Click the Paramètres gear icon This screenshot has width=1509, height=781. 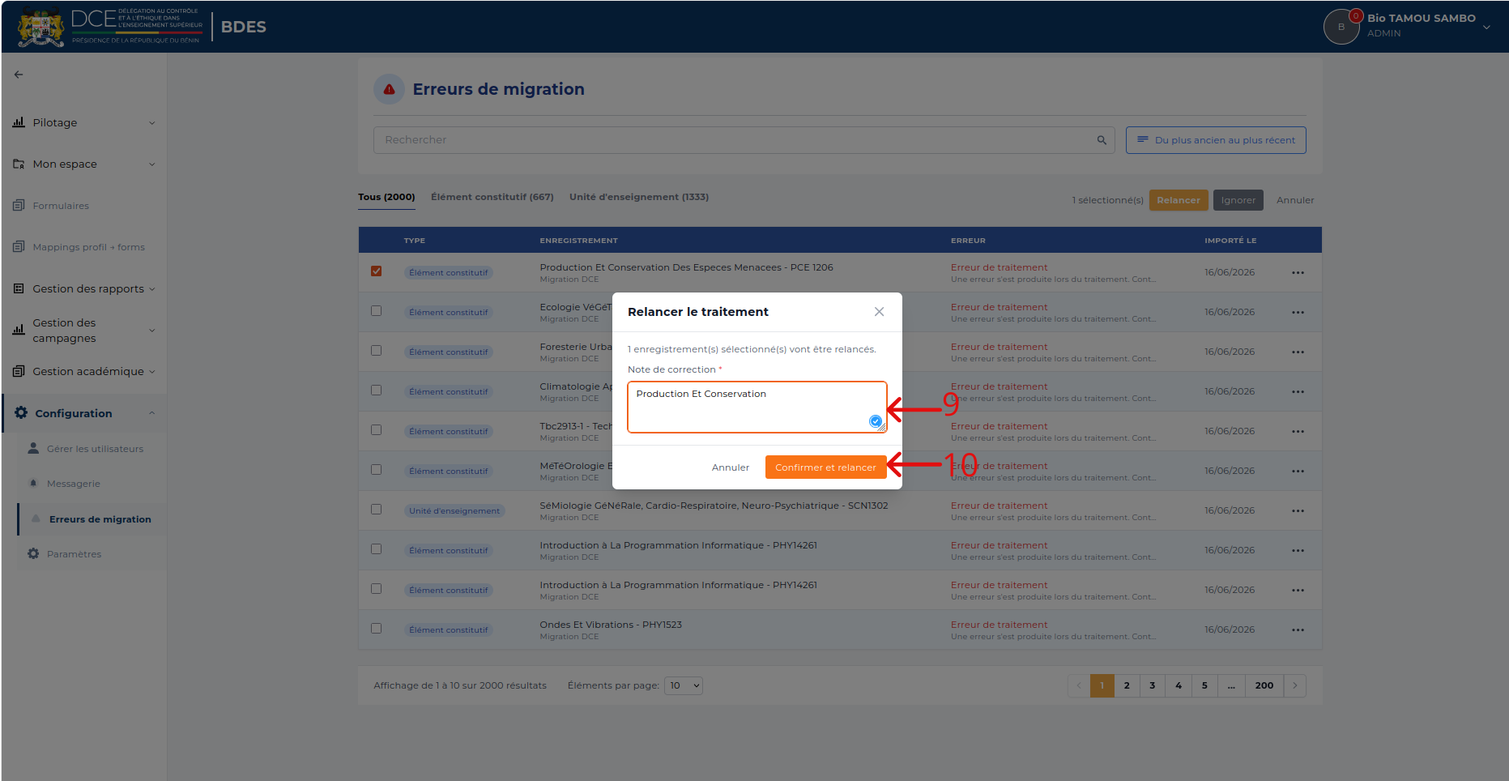(x=33, y=553)
